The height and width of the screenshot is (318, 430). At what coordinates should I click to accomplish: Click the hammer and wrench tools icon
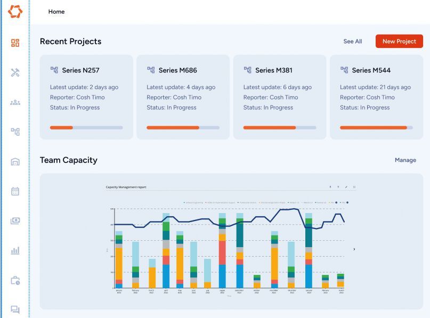tap(15, 72)
